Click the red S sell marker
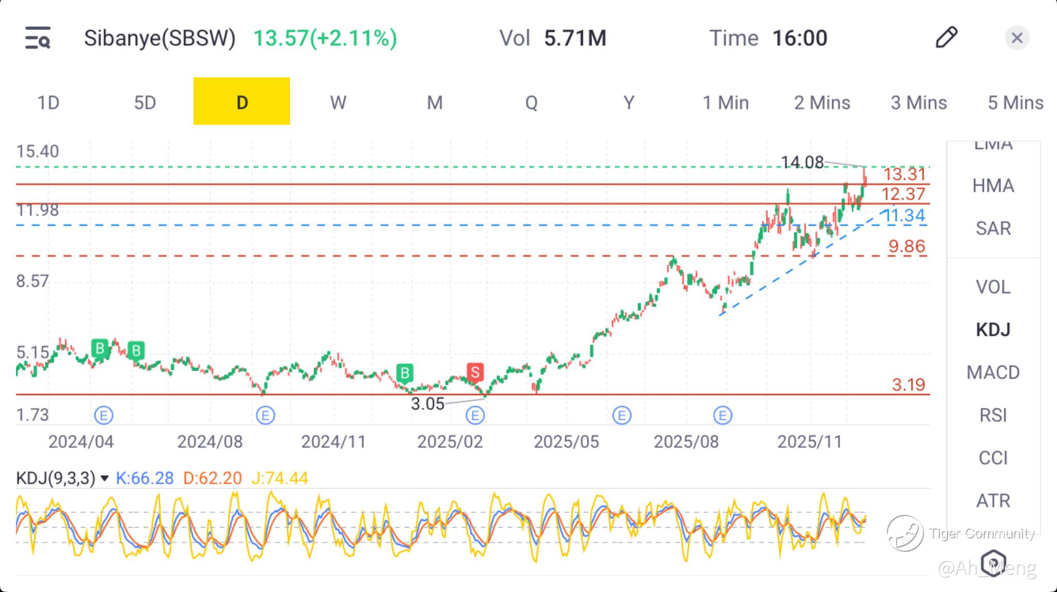The width and height of the screenshot is (1057, 592). [475, 371]
